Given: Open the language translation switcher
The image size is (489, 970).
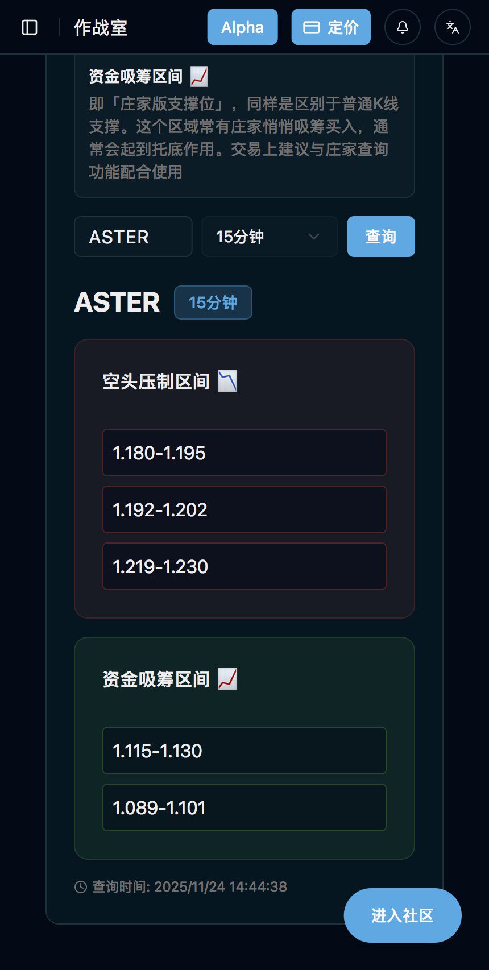Looking at the screenshot, I should [453, 27].
